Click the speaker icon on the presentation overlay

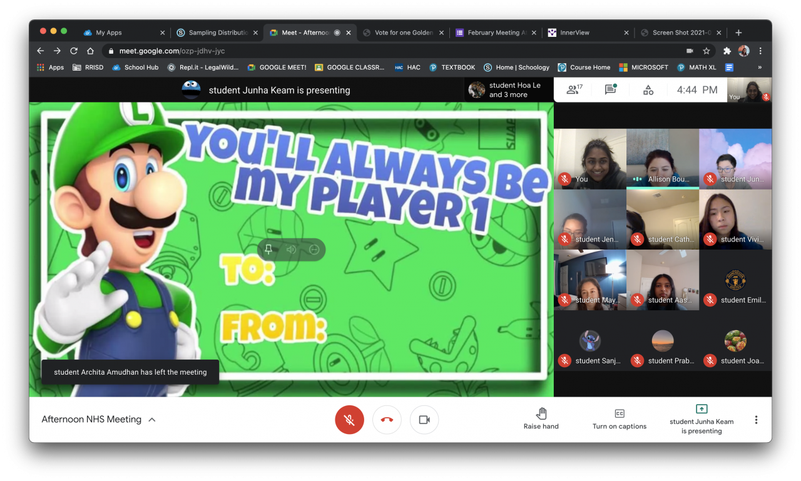291,250
